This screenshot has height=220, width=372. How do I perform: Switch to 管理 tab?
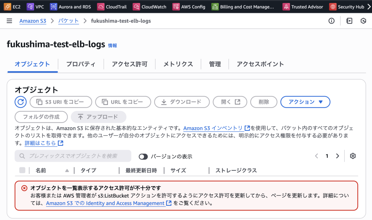215,64
